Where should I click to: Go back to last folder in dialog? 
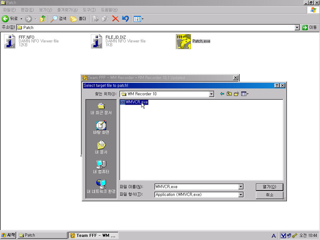(222, 94)
